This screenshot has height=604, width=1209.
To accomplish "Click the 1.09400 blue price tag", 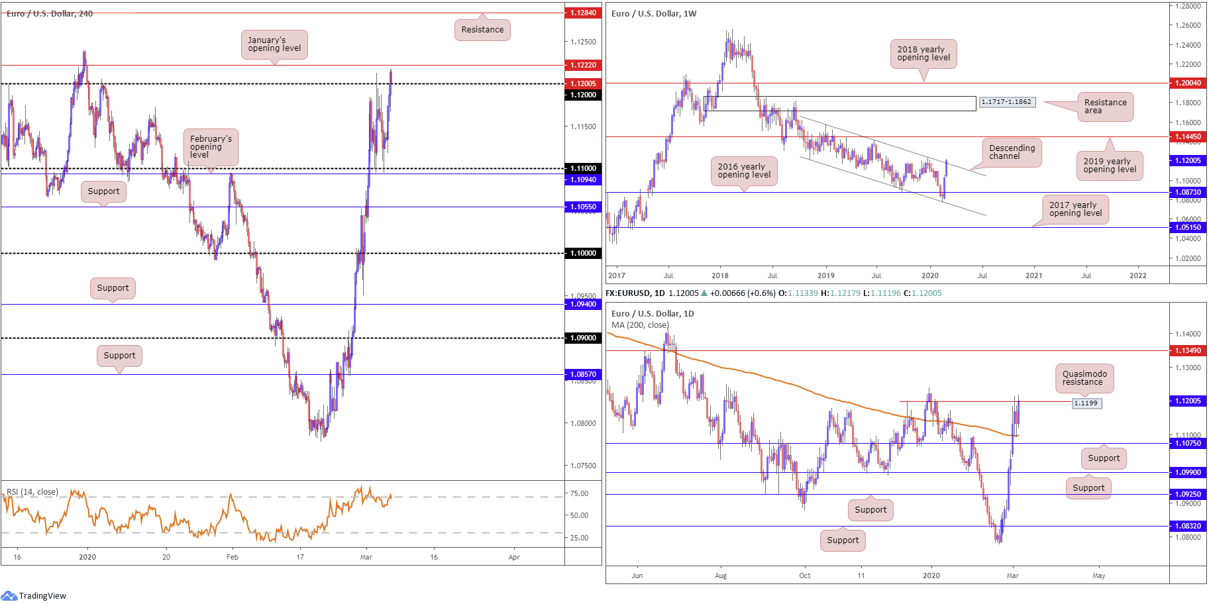I will coord(583,304).
